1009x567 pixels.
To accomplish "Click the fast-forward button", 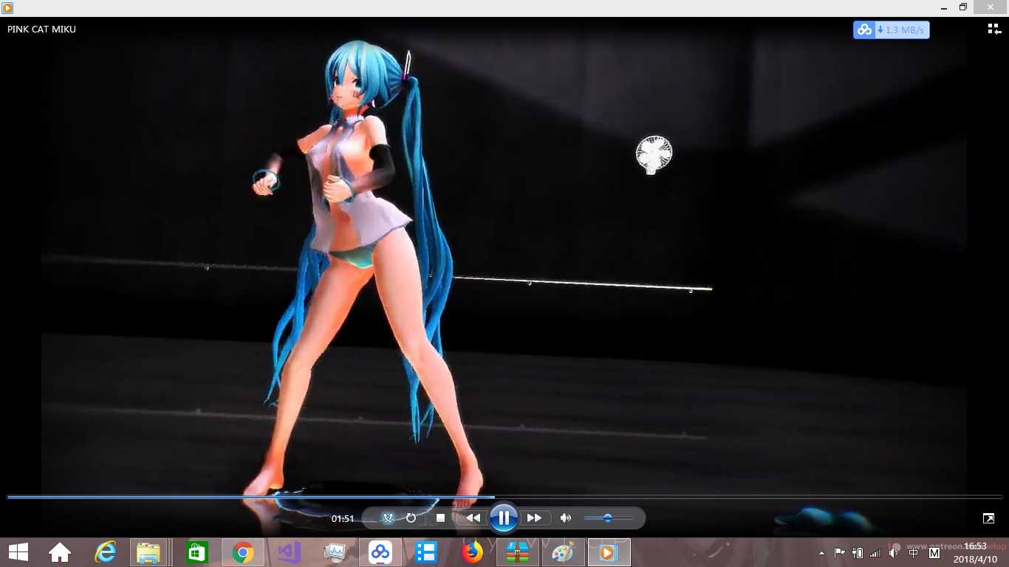I will pos(534,518).
